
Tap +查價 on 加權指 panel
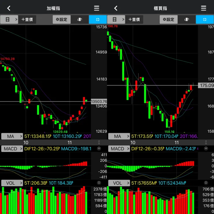27,19
